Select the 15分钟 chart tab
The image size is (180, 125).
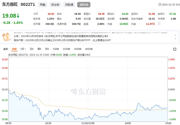click(x=66, y=49)
